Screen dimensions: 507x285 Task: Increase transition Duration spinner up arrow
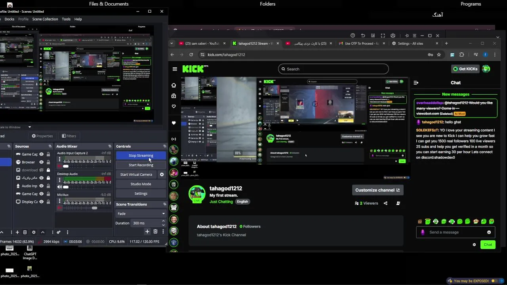click(x=164, y=222)
